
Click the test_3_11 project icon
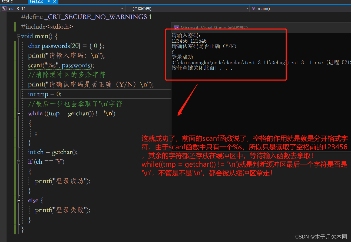click(4, 9)
